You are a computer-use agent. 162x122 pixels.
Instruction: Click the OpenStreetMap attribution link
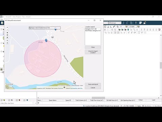(x=74, y=88)
